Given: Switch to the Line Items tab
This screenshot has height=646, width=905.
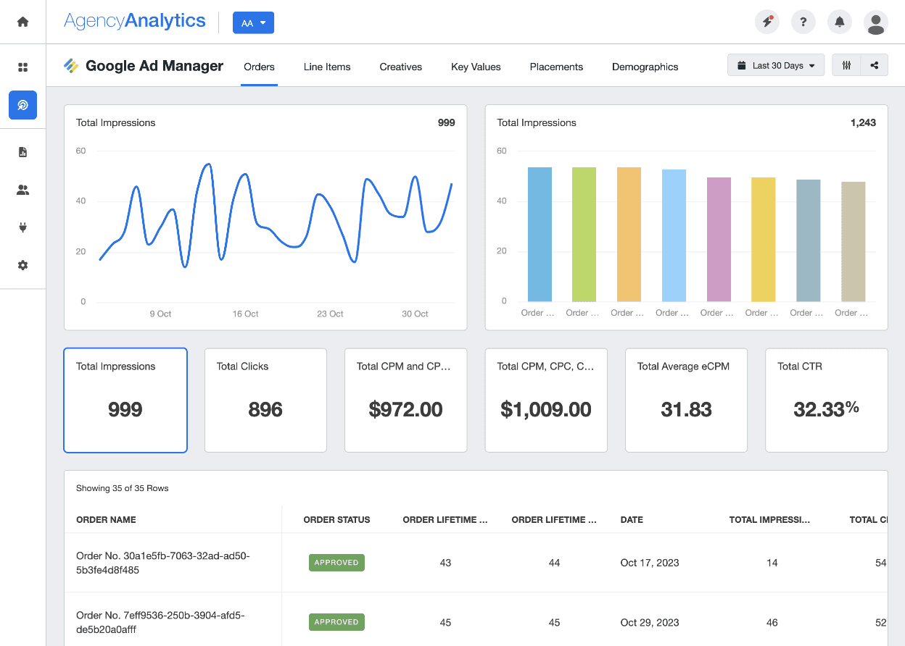Looking at the screenshot, I should [x=327, y=67].
